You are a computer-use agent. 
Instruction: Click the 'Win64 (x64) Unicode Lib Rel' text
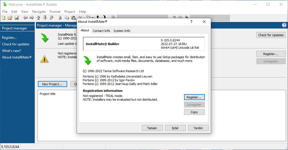pos(180,48)
